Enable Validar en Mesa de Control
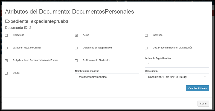Image resolution: width=215 pixels, height=111 pixels. click(6, 48)
